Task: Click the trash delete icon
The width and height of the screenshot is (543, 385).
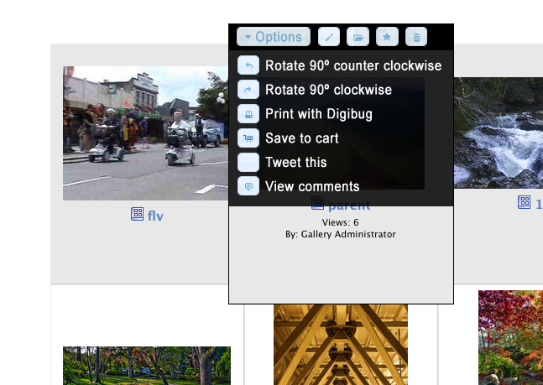Action: click(x=416, y=37)
